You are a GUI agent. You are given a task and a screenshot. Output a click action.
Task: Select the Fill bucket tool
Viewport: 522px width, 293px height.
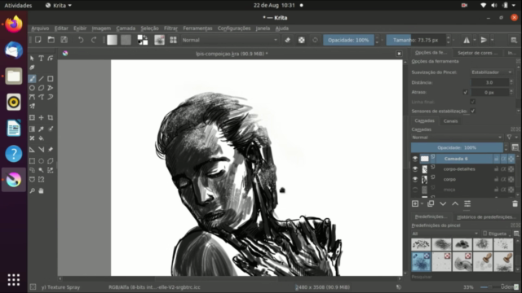[x=41, y=138]
